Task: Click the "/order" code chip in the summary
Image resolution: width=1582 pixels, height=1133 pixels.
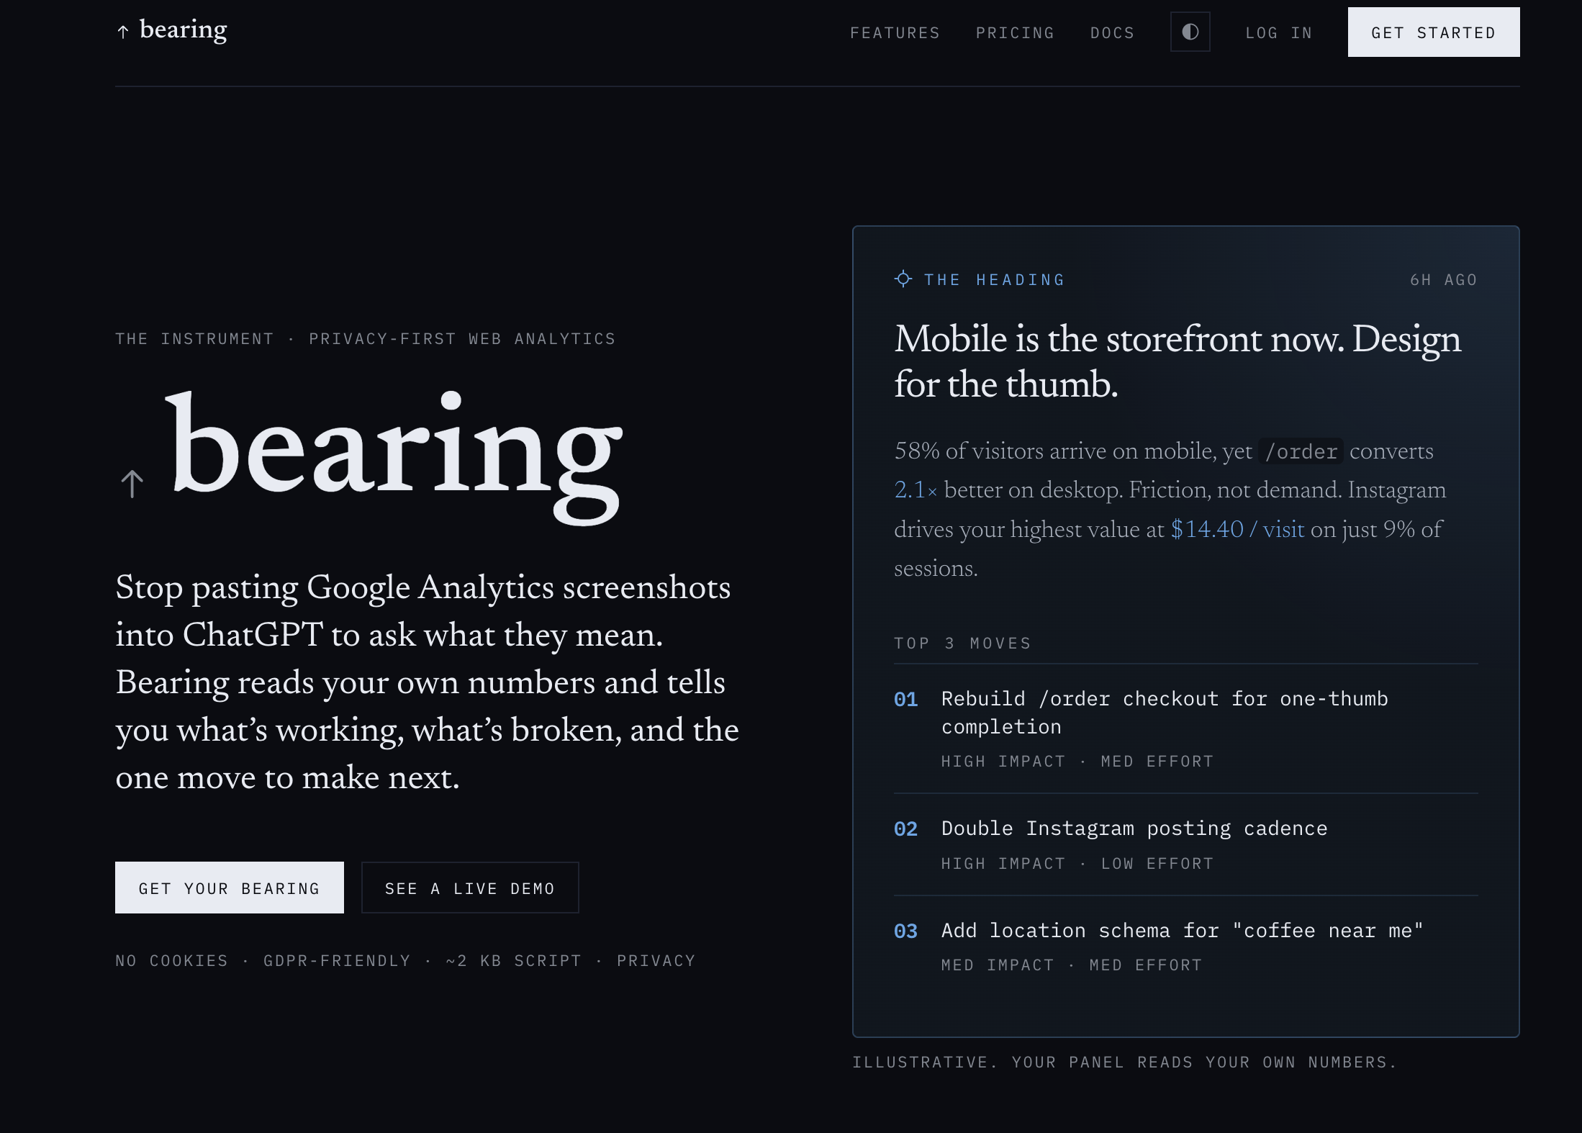Action: [1301, 451]
